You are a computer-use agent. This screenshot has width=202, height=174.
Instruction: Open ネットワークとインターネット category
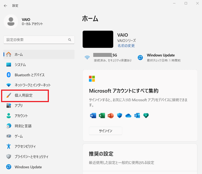pyautogui.click(x=39, y=85)
